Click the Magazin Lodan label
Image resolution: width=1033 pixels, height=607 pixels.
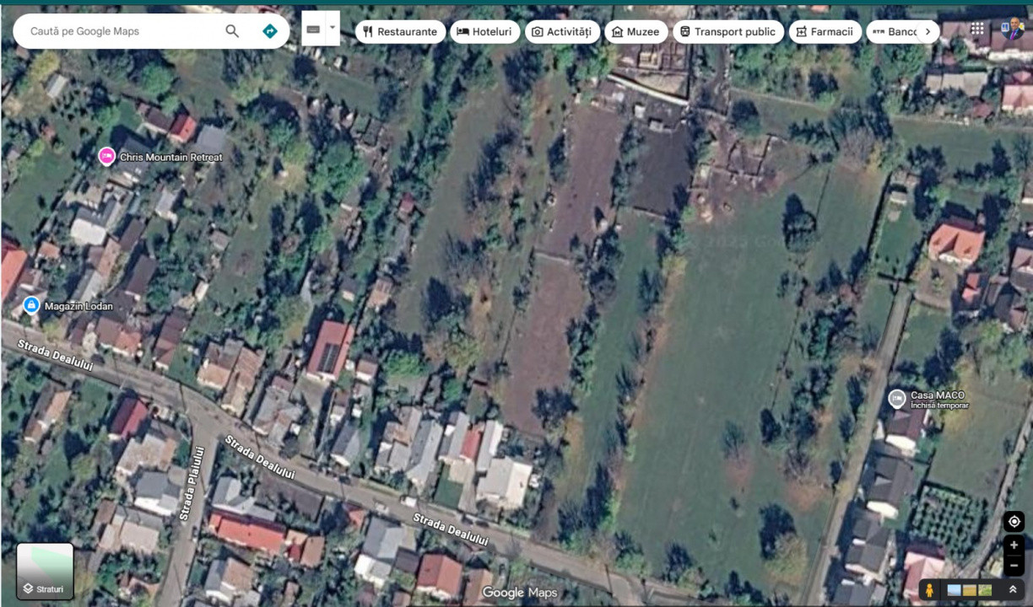pos(78,306)
